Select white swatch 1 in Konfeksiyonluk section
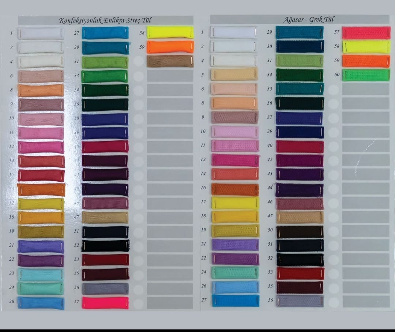The image size is (395, 332). coord(41,33)
